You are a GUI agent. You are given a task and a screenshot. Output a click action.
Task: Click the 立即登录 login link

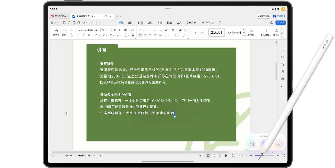pos(281,16)
